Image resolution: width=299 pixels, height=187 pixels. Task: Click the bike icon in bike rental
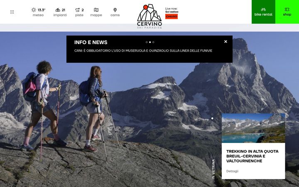[263, 9]
